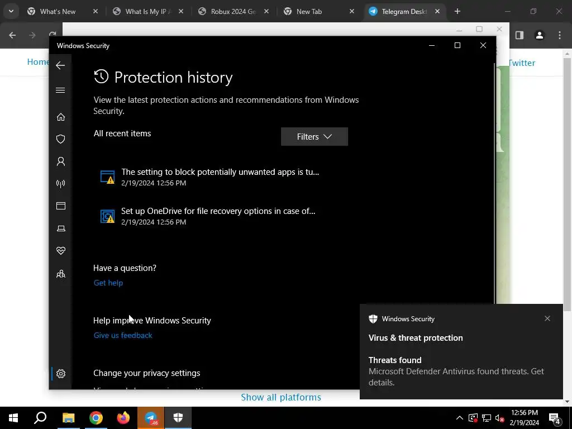
Task: Close the What's New tab
Action: (95, 12)
